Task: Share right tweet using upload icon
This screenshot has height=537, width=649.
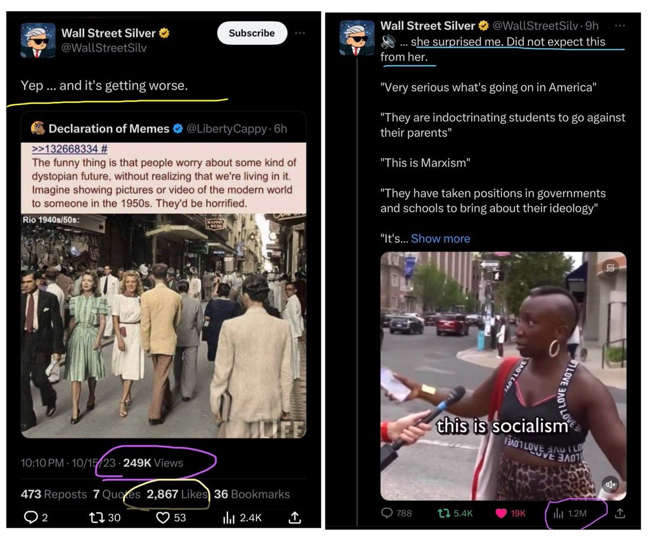Action: tap(620, 512)
